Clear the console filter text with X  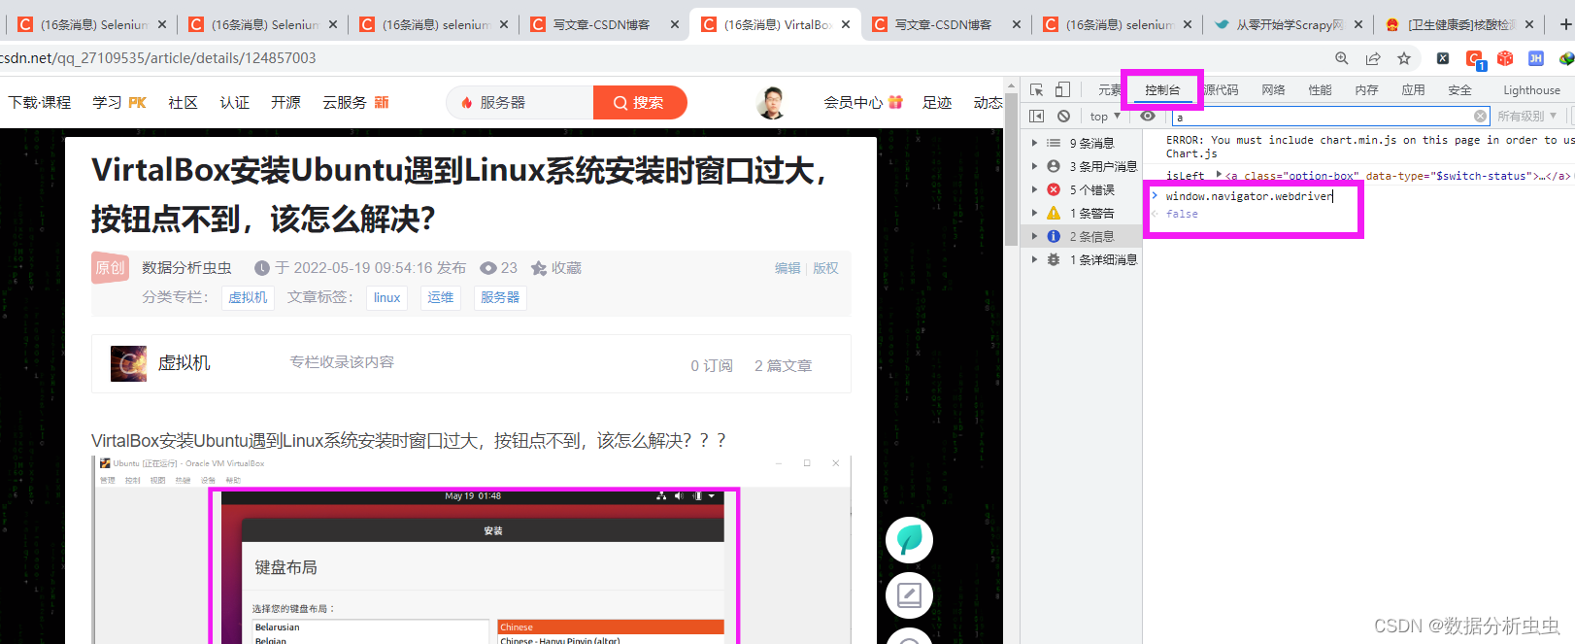coord(1480,117)
